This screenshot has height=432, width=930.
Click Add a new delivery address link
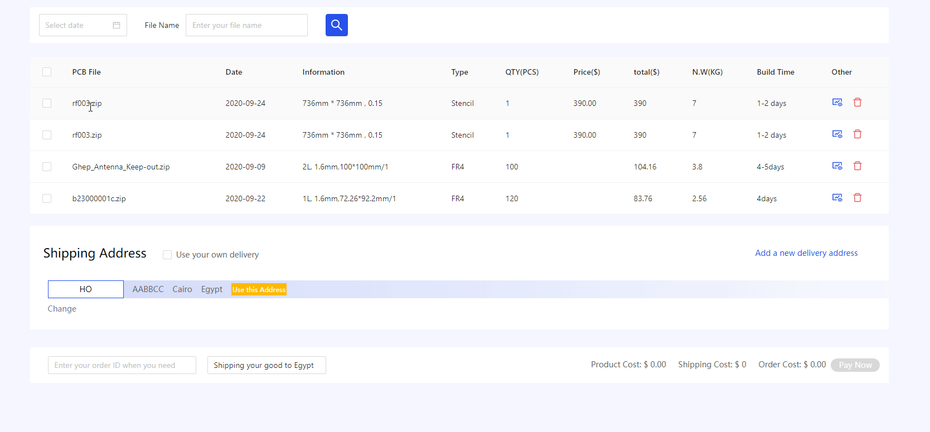point(806,253)
